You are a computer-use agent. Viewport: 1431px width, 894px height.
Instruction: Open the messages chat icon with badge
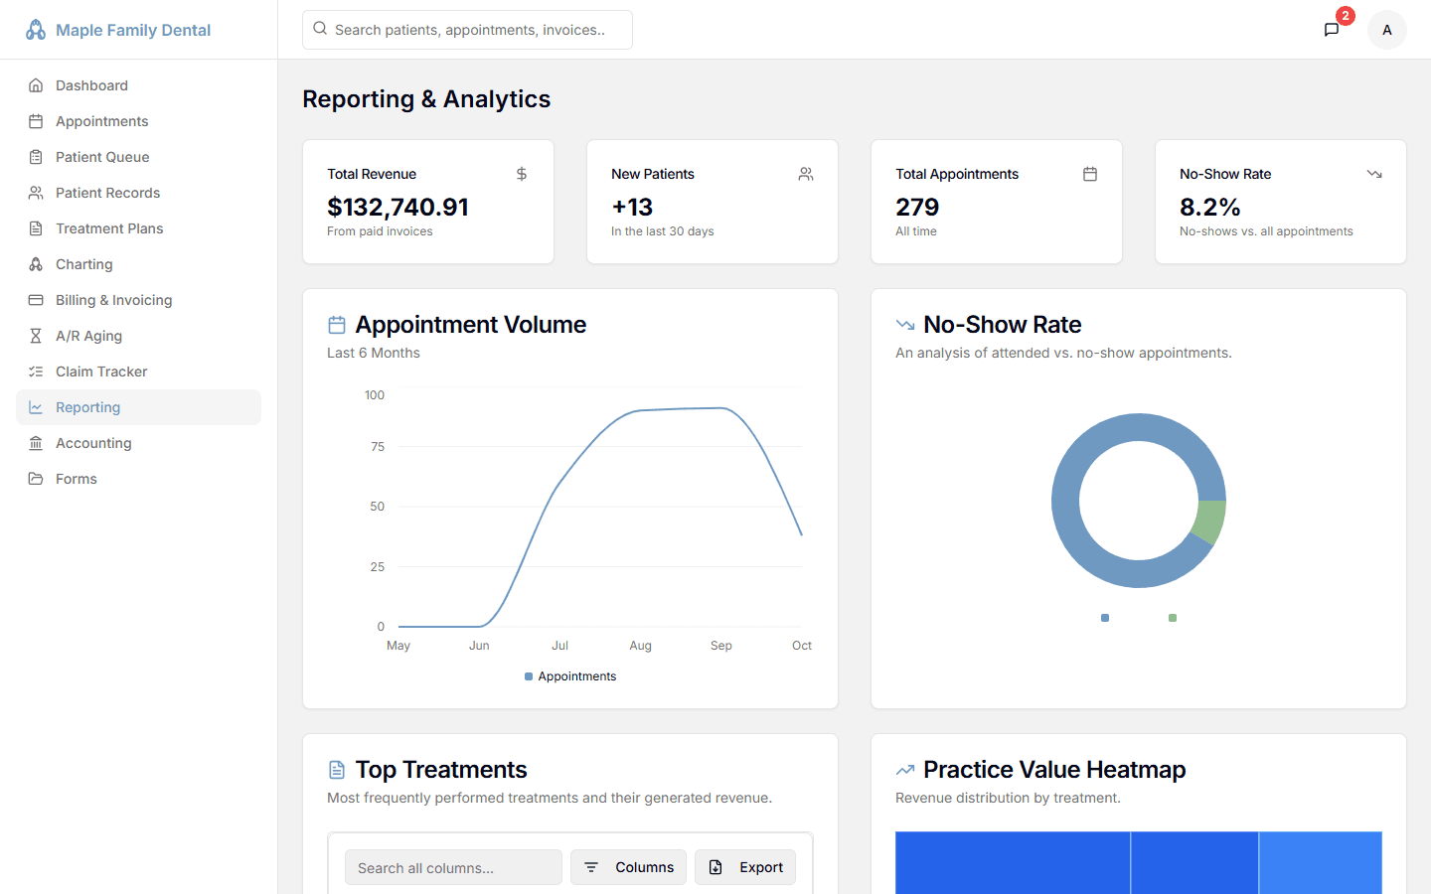[x=1332, y=30]
